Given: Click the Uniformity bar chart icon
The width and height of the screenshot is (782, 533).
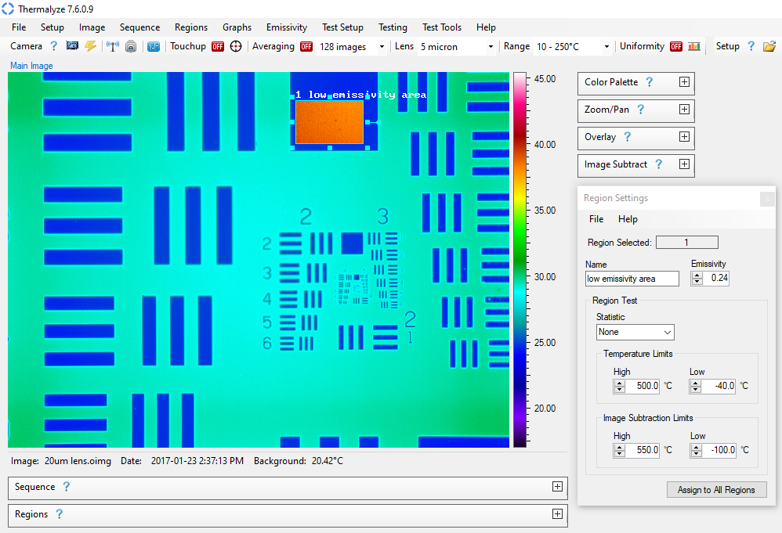Looking at the screenshot, I should pos(694,46).
